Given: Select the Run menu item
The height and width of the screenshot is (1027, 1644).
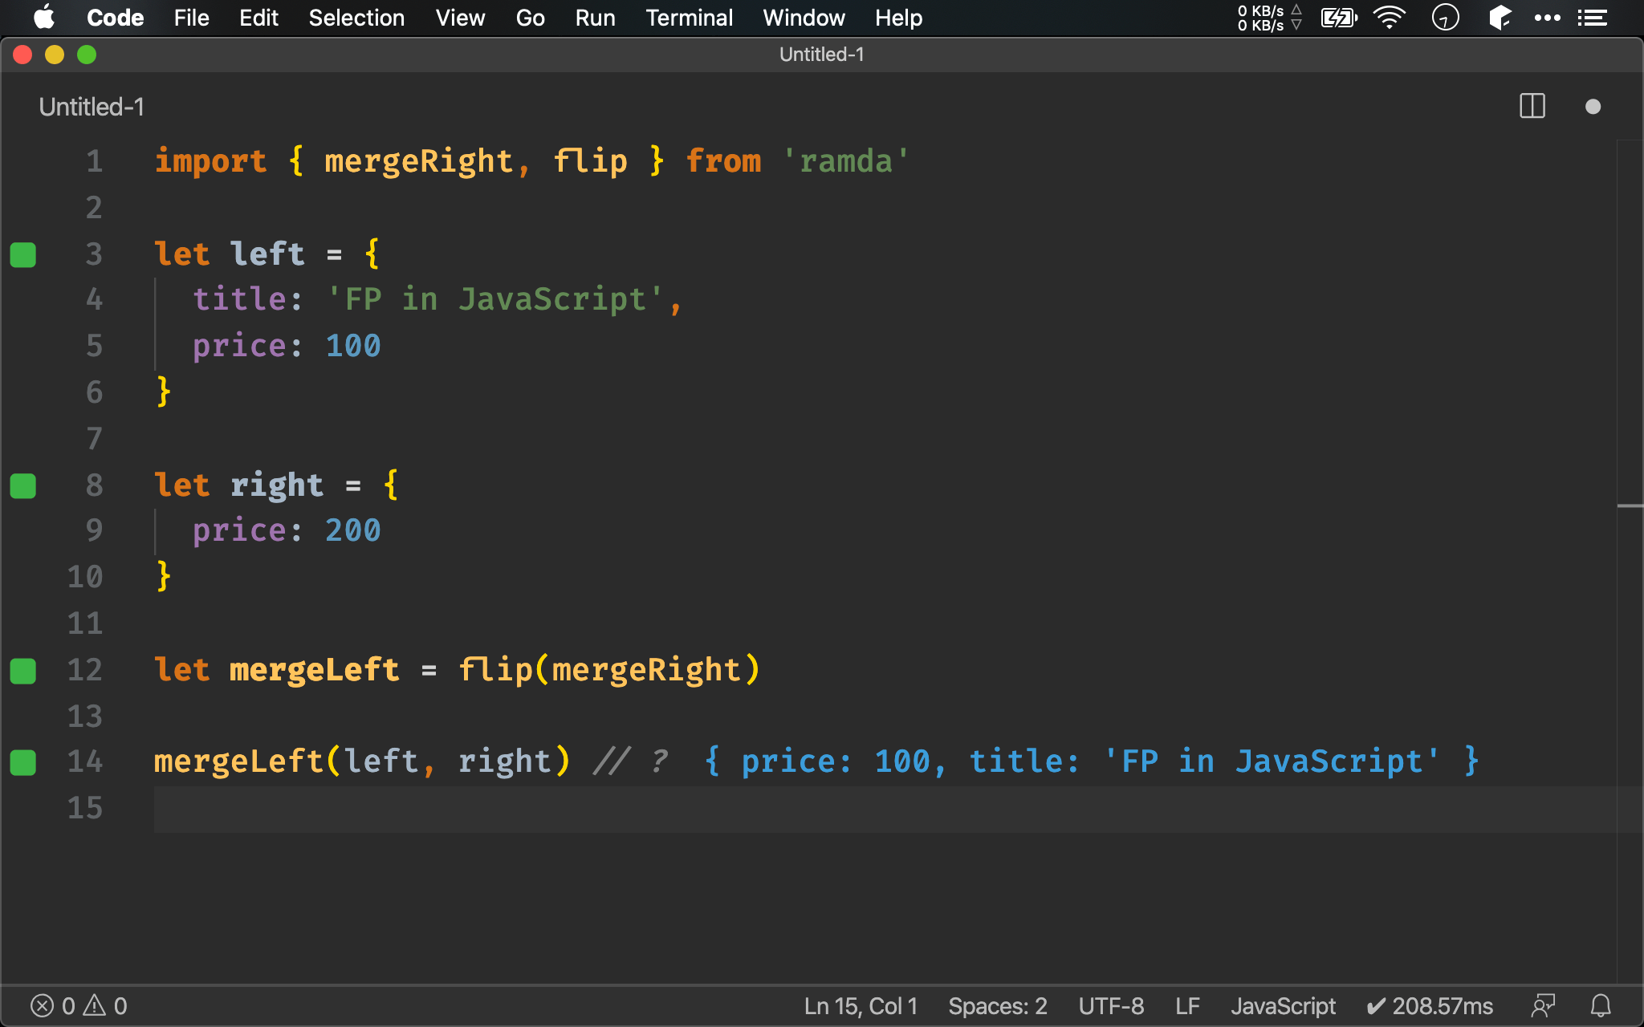Looking at the screenshot, I should (594, 17).
